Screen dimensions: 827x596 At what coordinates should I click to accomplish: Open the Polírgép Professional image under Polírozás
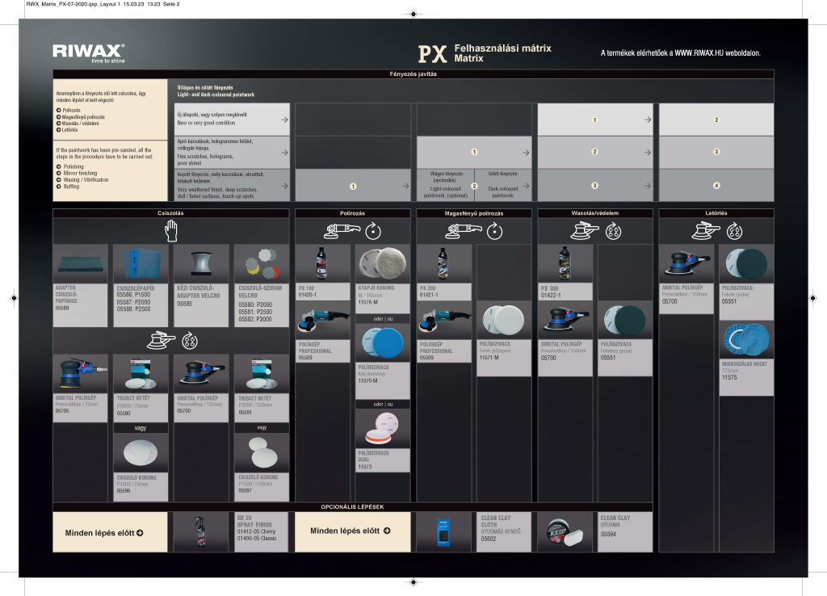point(321,320)
